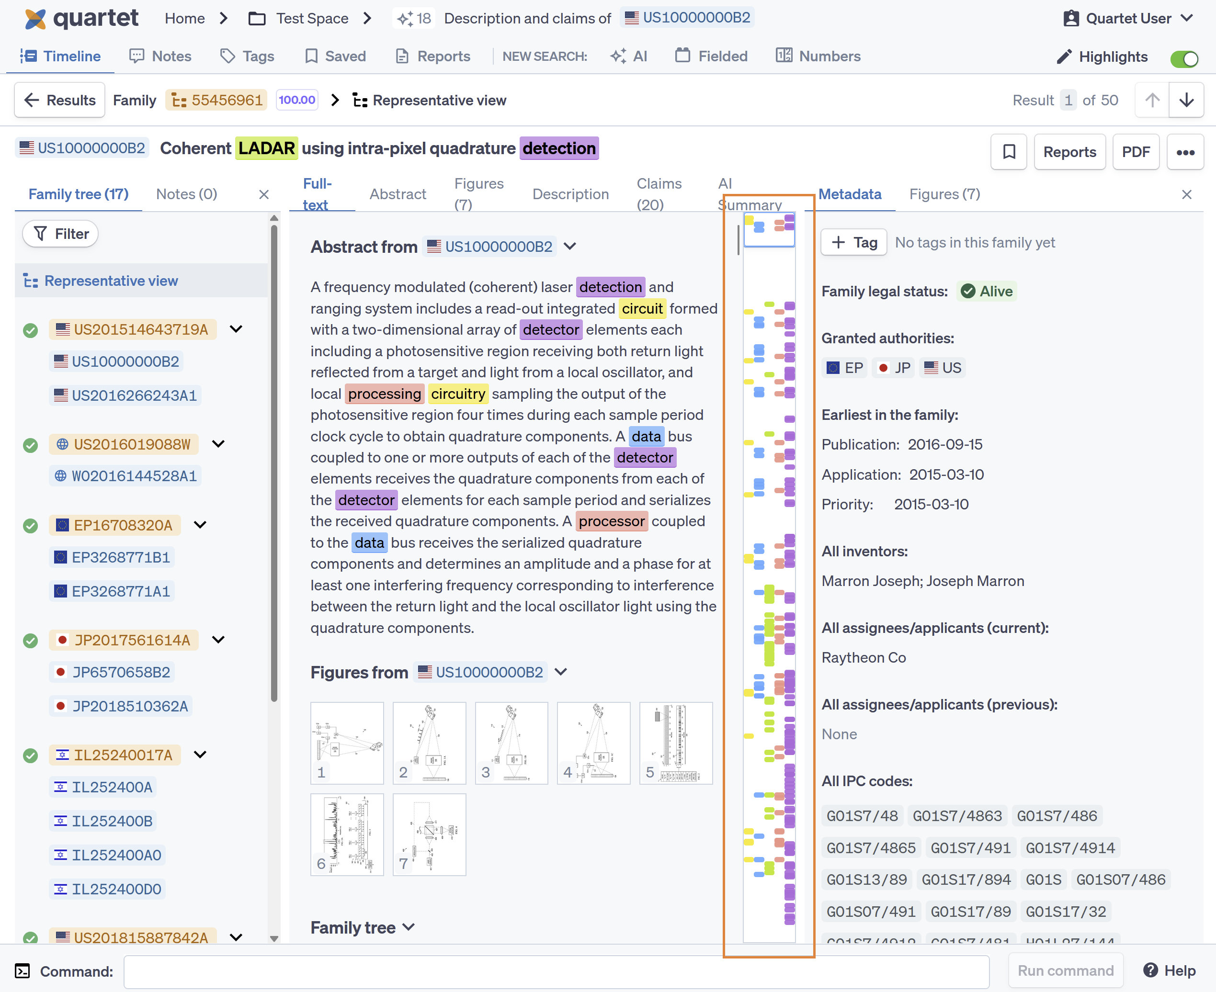
Task: Click the green check next to EP16708320A
Action: [30, 526]
